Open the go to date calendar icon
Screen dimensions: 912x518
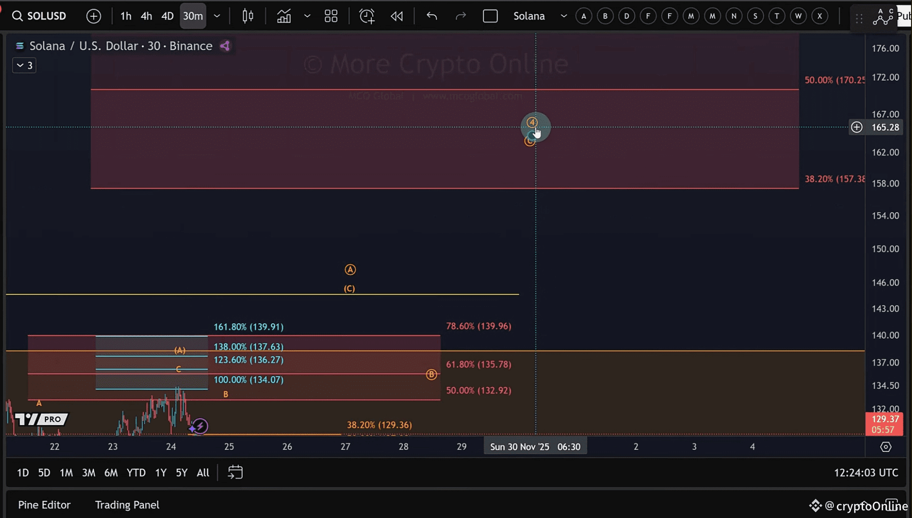(x=235, y=472)
